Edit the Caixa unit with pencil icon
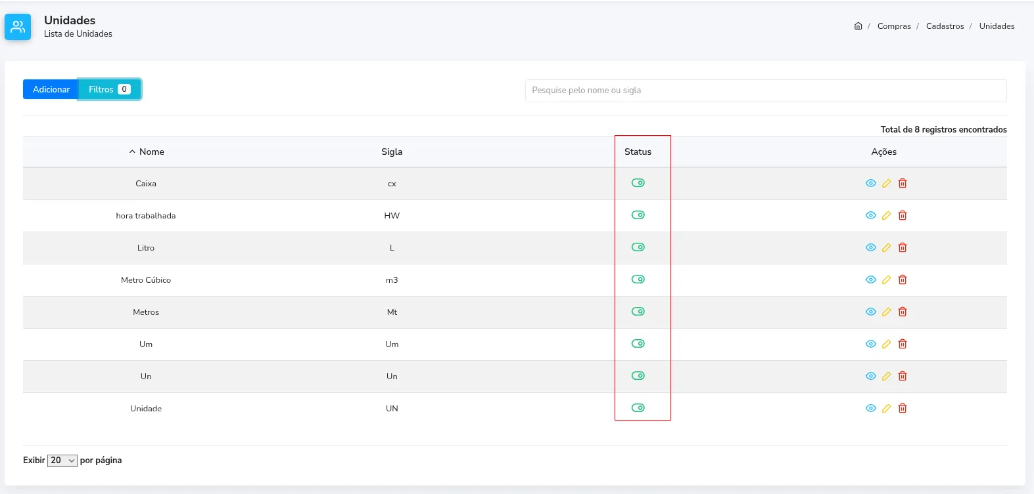This screenshot has width=1034, height=494. click(887, 184)
